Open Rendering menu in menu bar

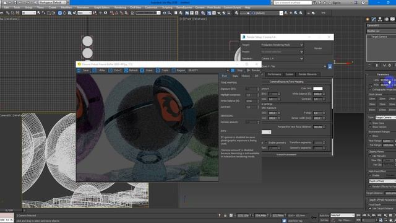[x=120, y=7]
